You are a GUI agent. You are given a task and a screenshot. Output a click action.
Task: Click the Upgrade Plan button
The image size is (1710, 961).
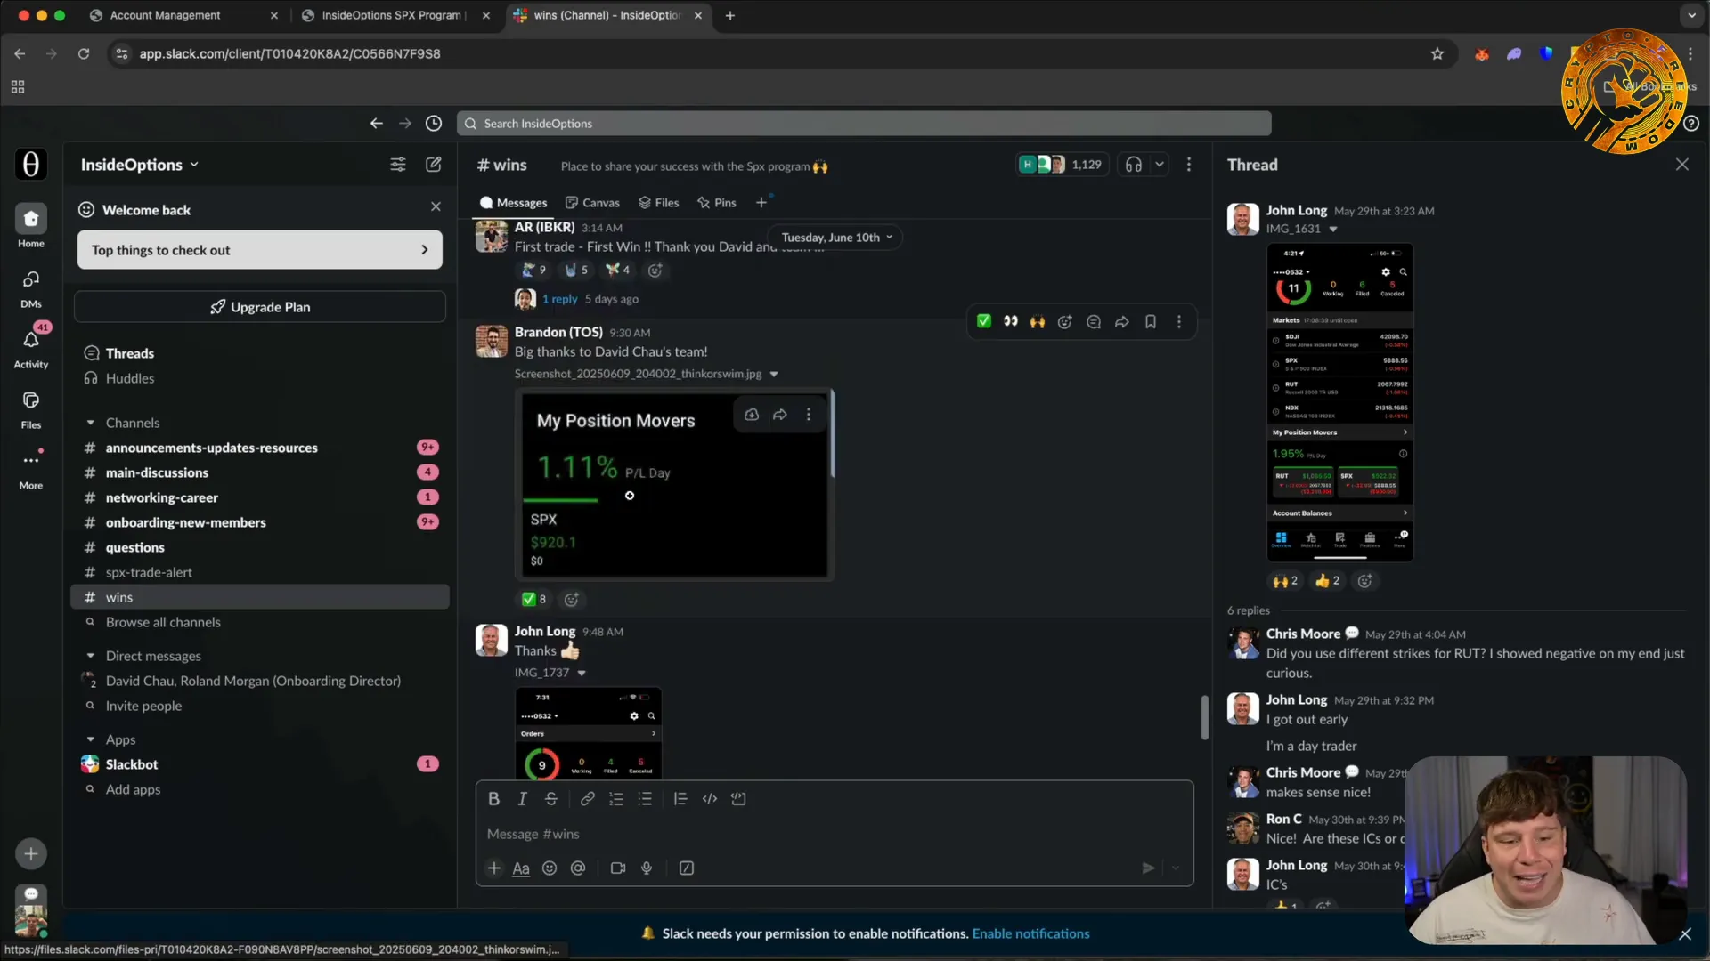tap(260, 307)
